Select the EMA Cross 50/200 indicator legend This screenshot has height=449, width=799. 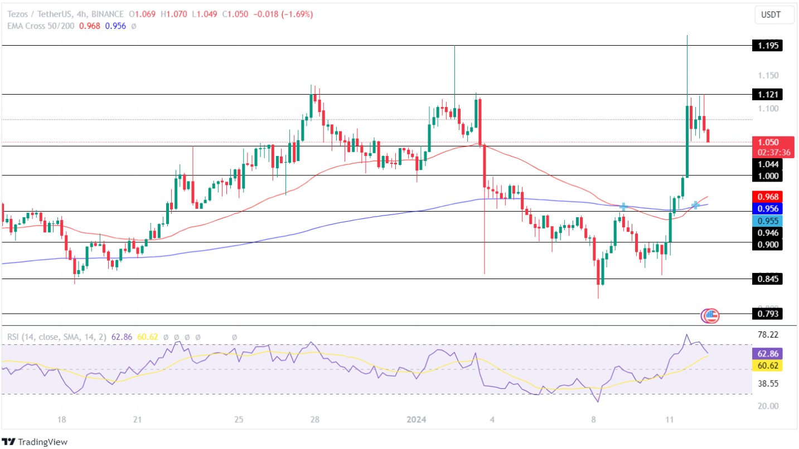click(x=42, y=26)
